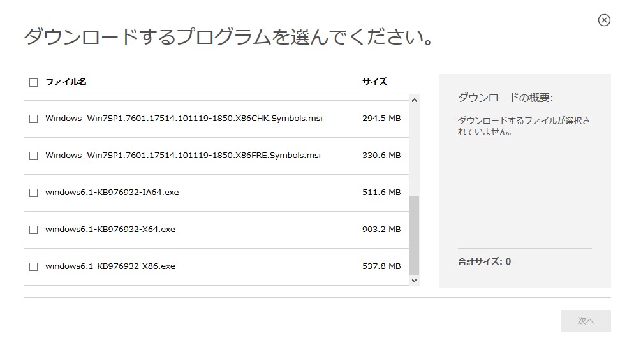Click the windows6.1-KB976932-X64.exe file name
The image size is (634, 343).
[110, 230]
